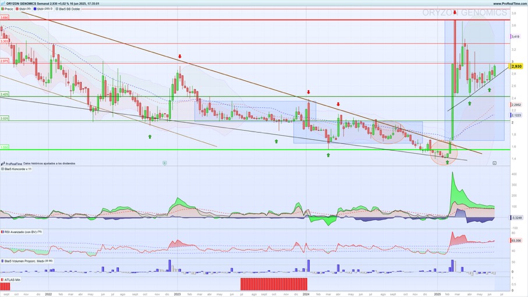Select the 2,025 green level label
Viewport: 528px width, 297px height.
point(5,119)
